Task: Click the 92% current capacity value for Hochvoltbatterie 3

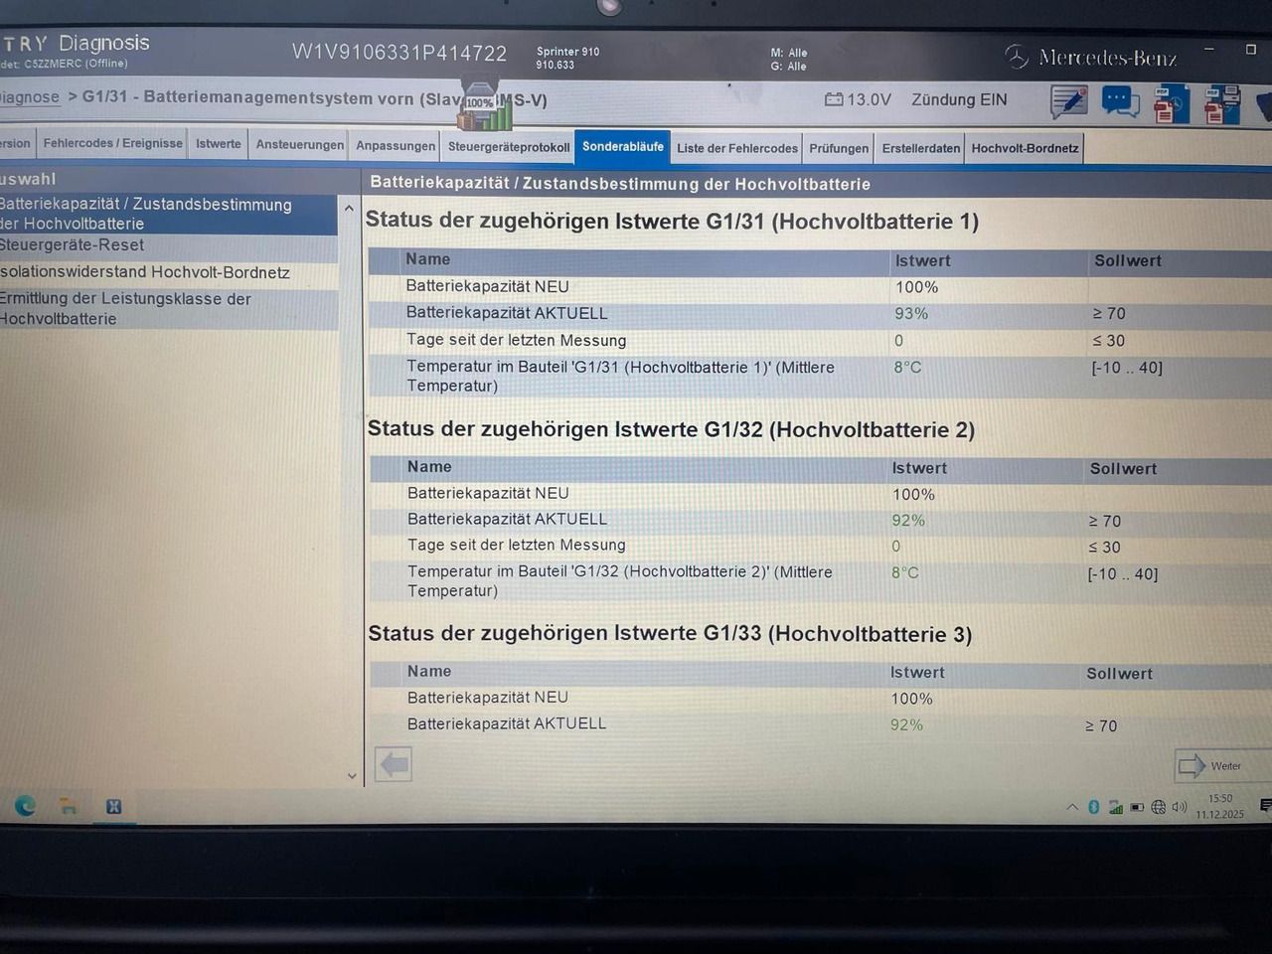Action: click(x=906, y=725)
